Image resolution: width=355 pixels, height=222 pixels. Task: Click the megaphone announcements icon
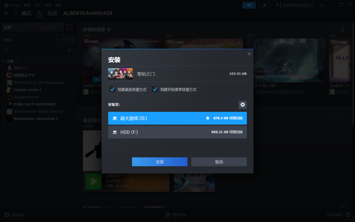[x=249, y=5]
